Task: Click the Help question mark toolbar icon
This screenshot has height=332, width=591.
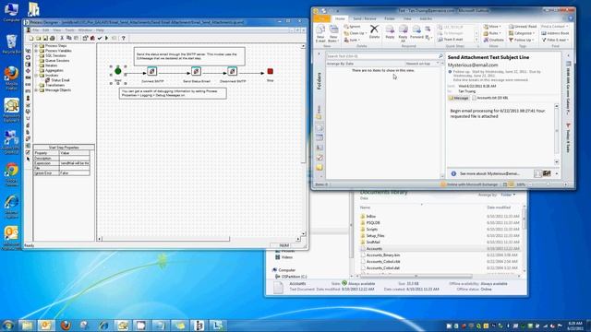Action: [x=123, y=38]
